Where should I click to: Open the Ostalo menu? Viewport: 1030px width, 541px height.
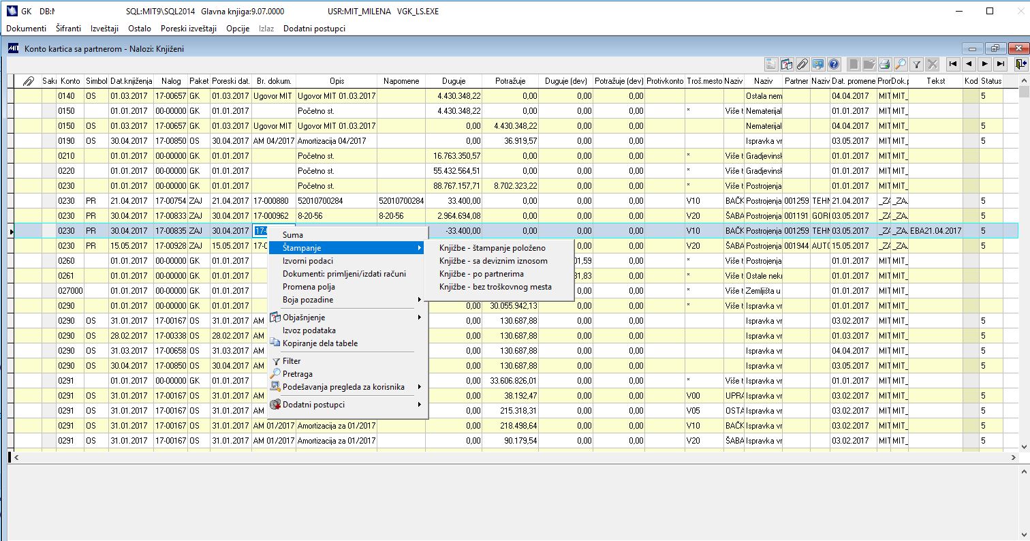(140, 29)
